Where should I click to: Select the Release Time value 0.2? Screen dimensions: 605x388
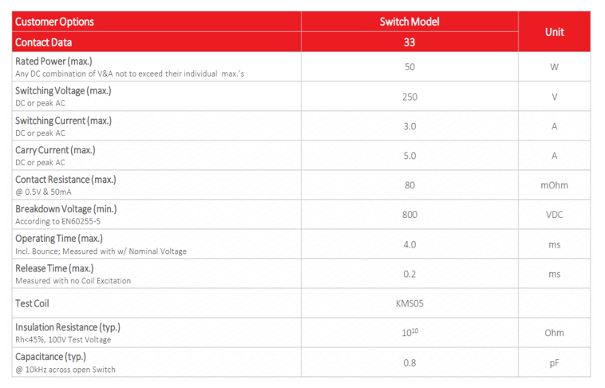409,274
